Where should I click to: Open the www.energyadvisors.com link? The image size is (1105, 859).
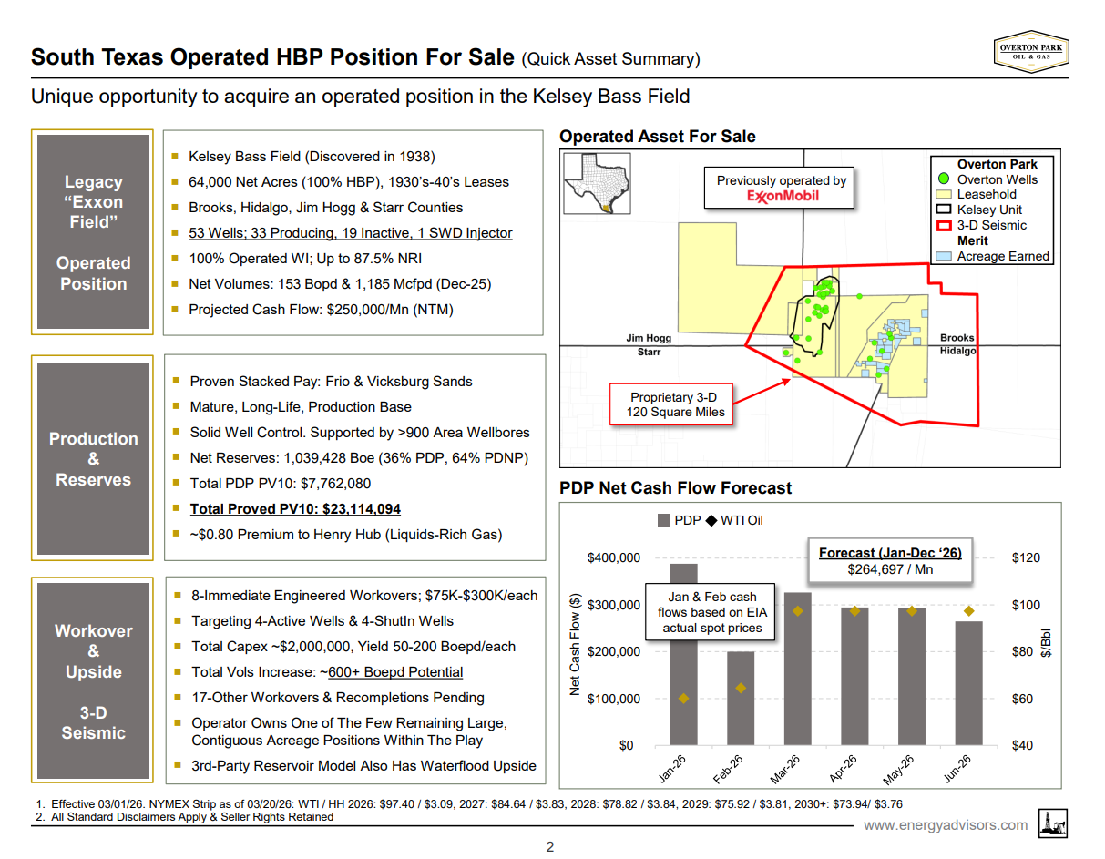pyautogui.click(x=945, y=825)
